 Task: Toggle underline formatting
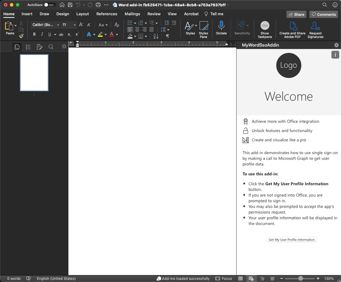point(50,34)
